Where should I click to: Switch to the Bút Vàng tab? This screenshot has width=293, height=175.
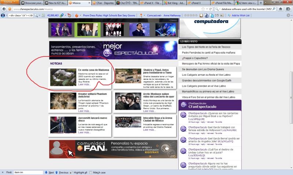tap(175, 3)
